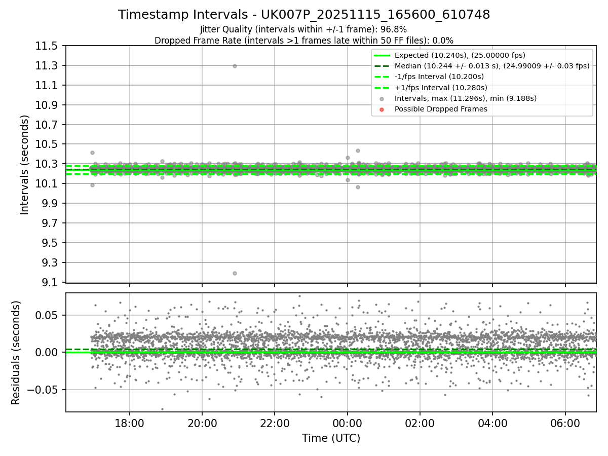Click the '9.3' y-axis tick label
The width and height of the screenshot is (608, 456).
tap(51, 263)
